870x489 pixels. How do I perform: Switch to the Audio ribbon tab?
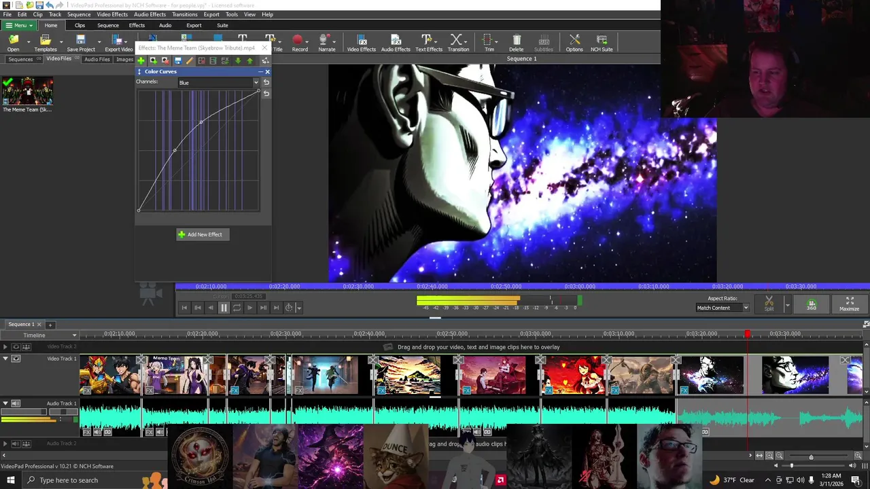pos(165,25)
